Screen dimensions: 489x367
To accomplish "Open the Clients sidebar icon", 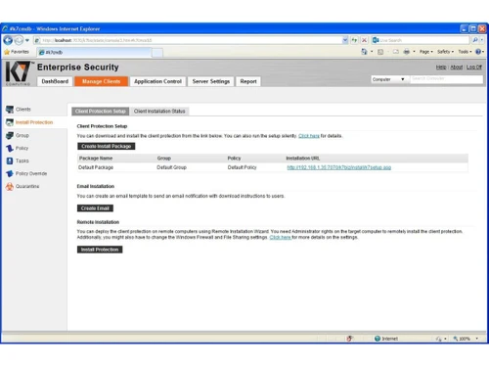I will pos(10,110).
